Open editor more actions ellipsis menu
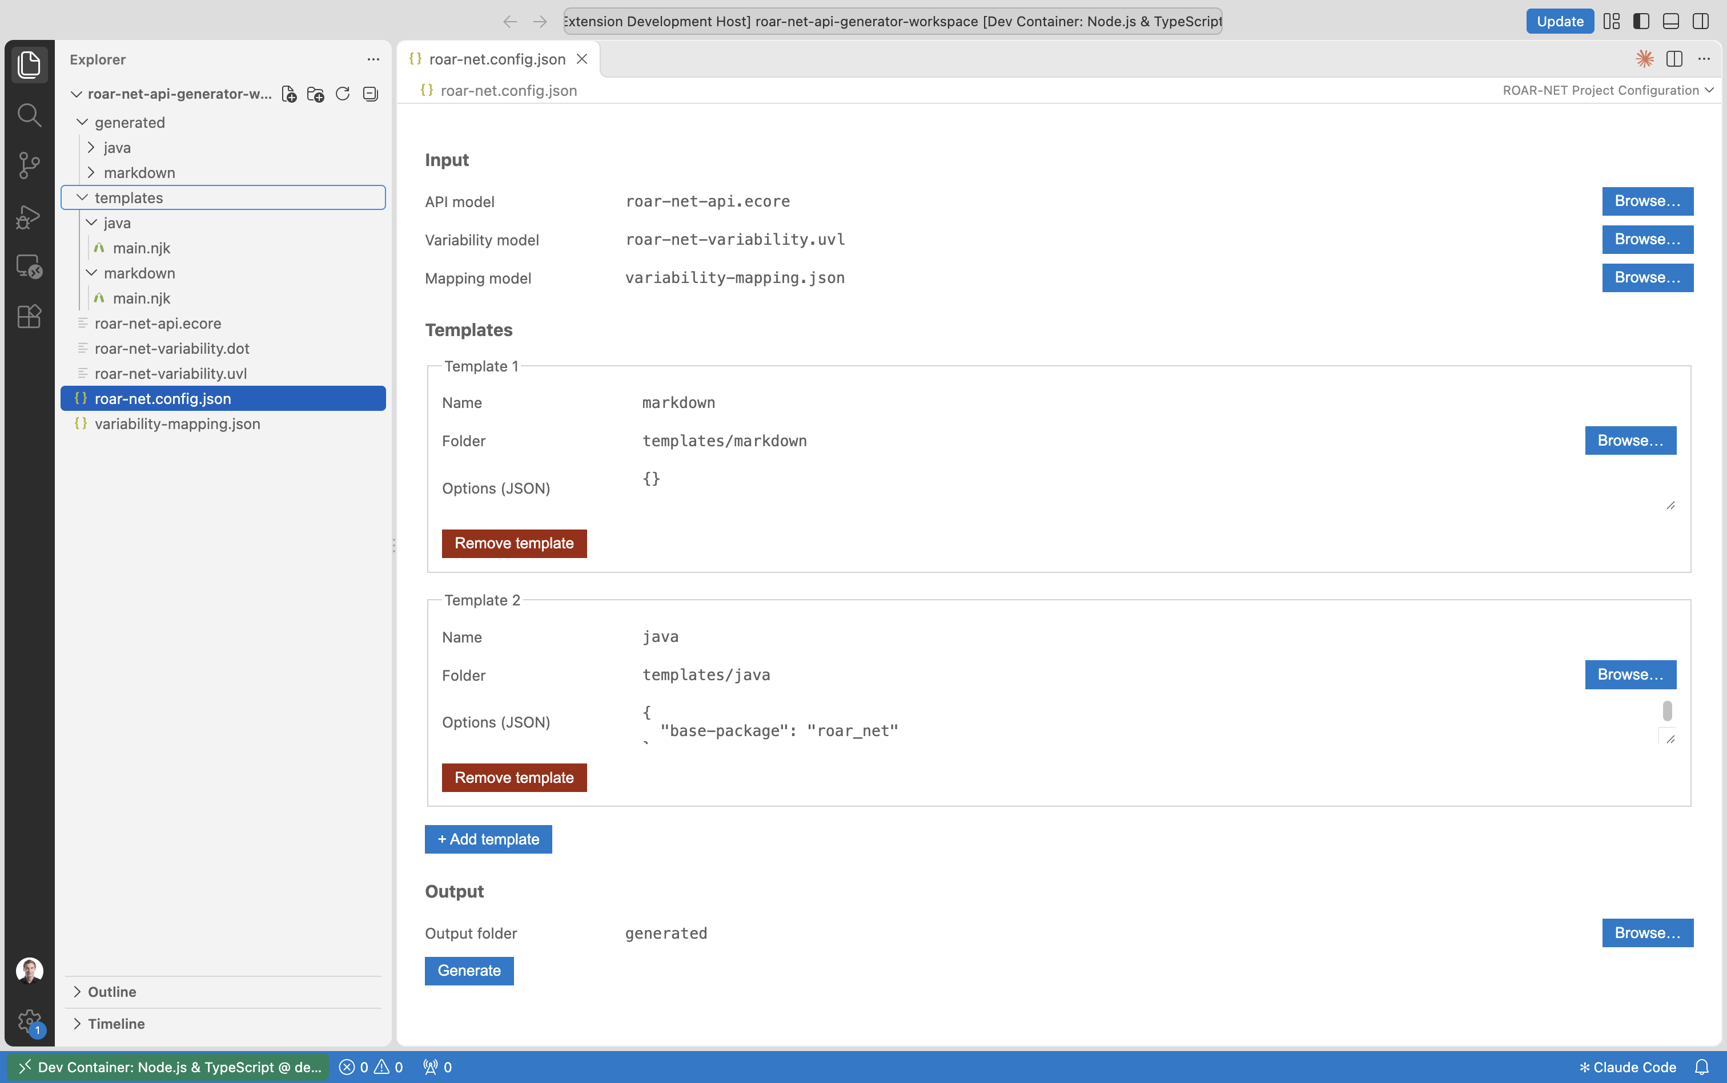 (1704, 59)
